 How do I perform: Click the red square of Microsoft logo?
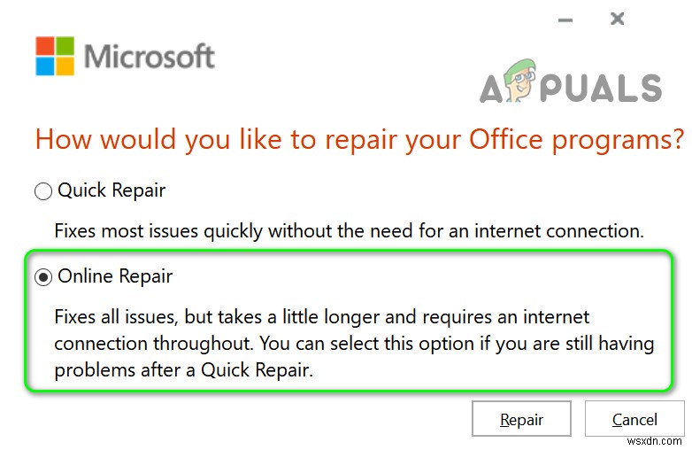point(44,46)
